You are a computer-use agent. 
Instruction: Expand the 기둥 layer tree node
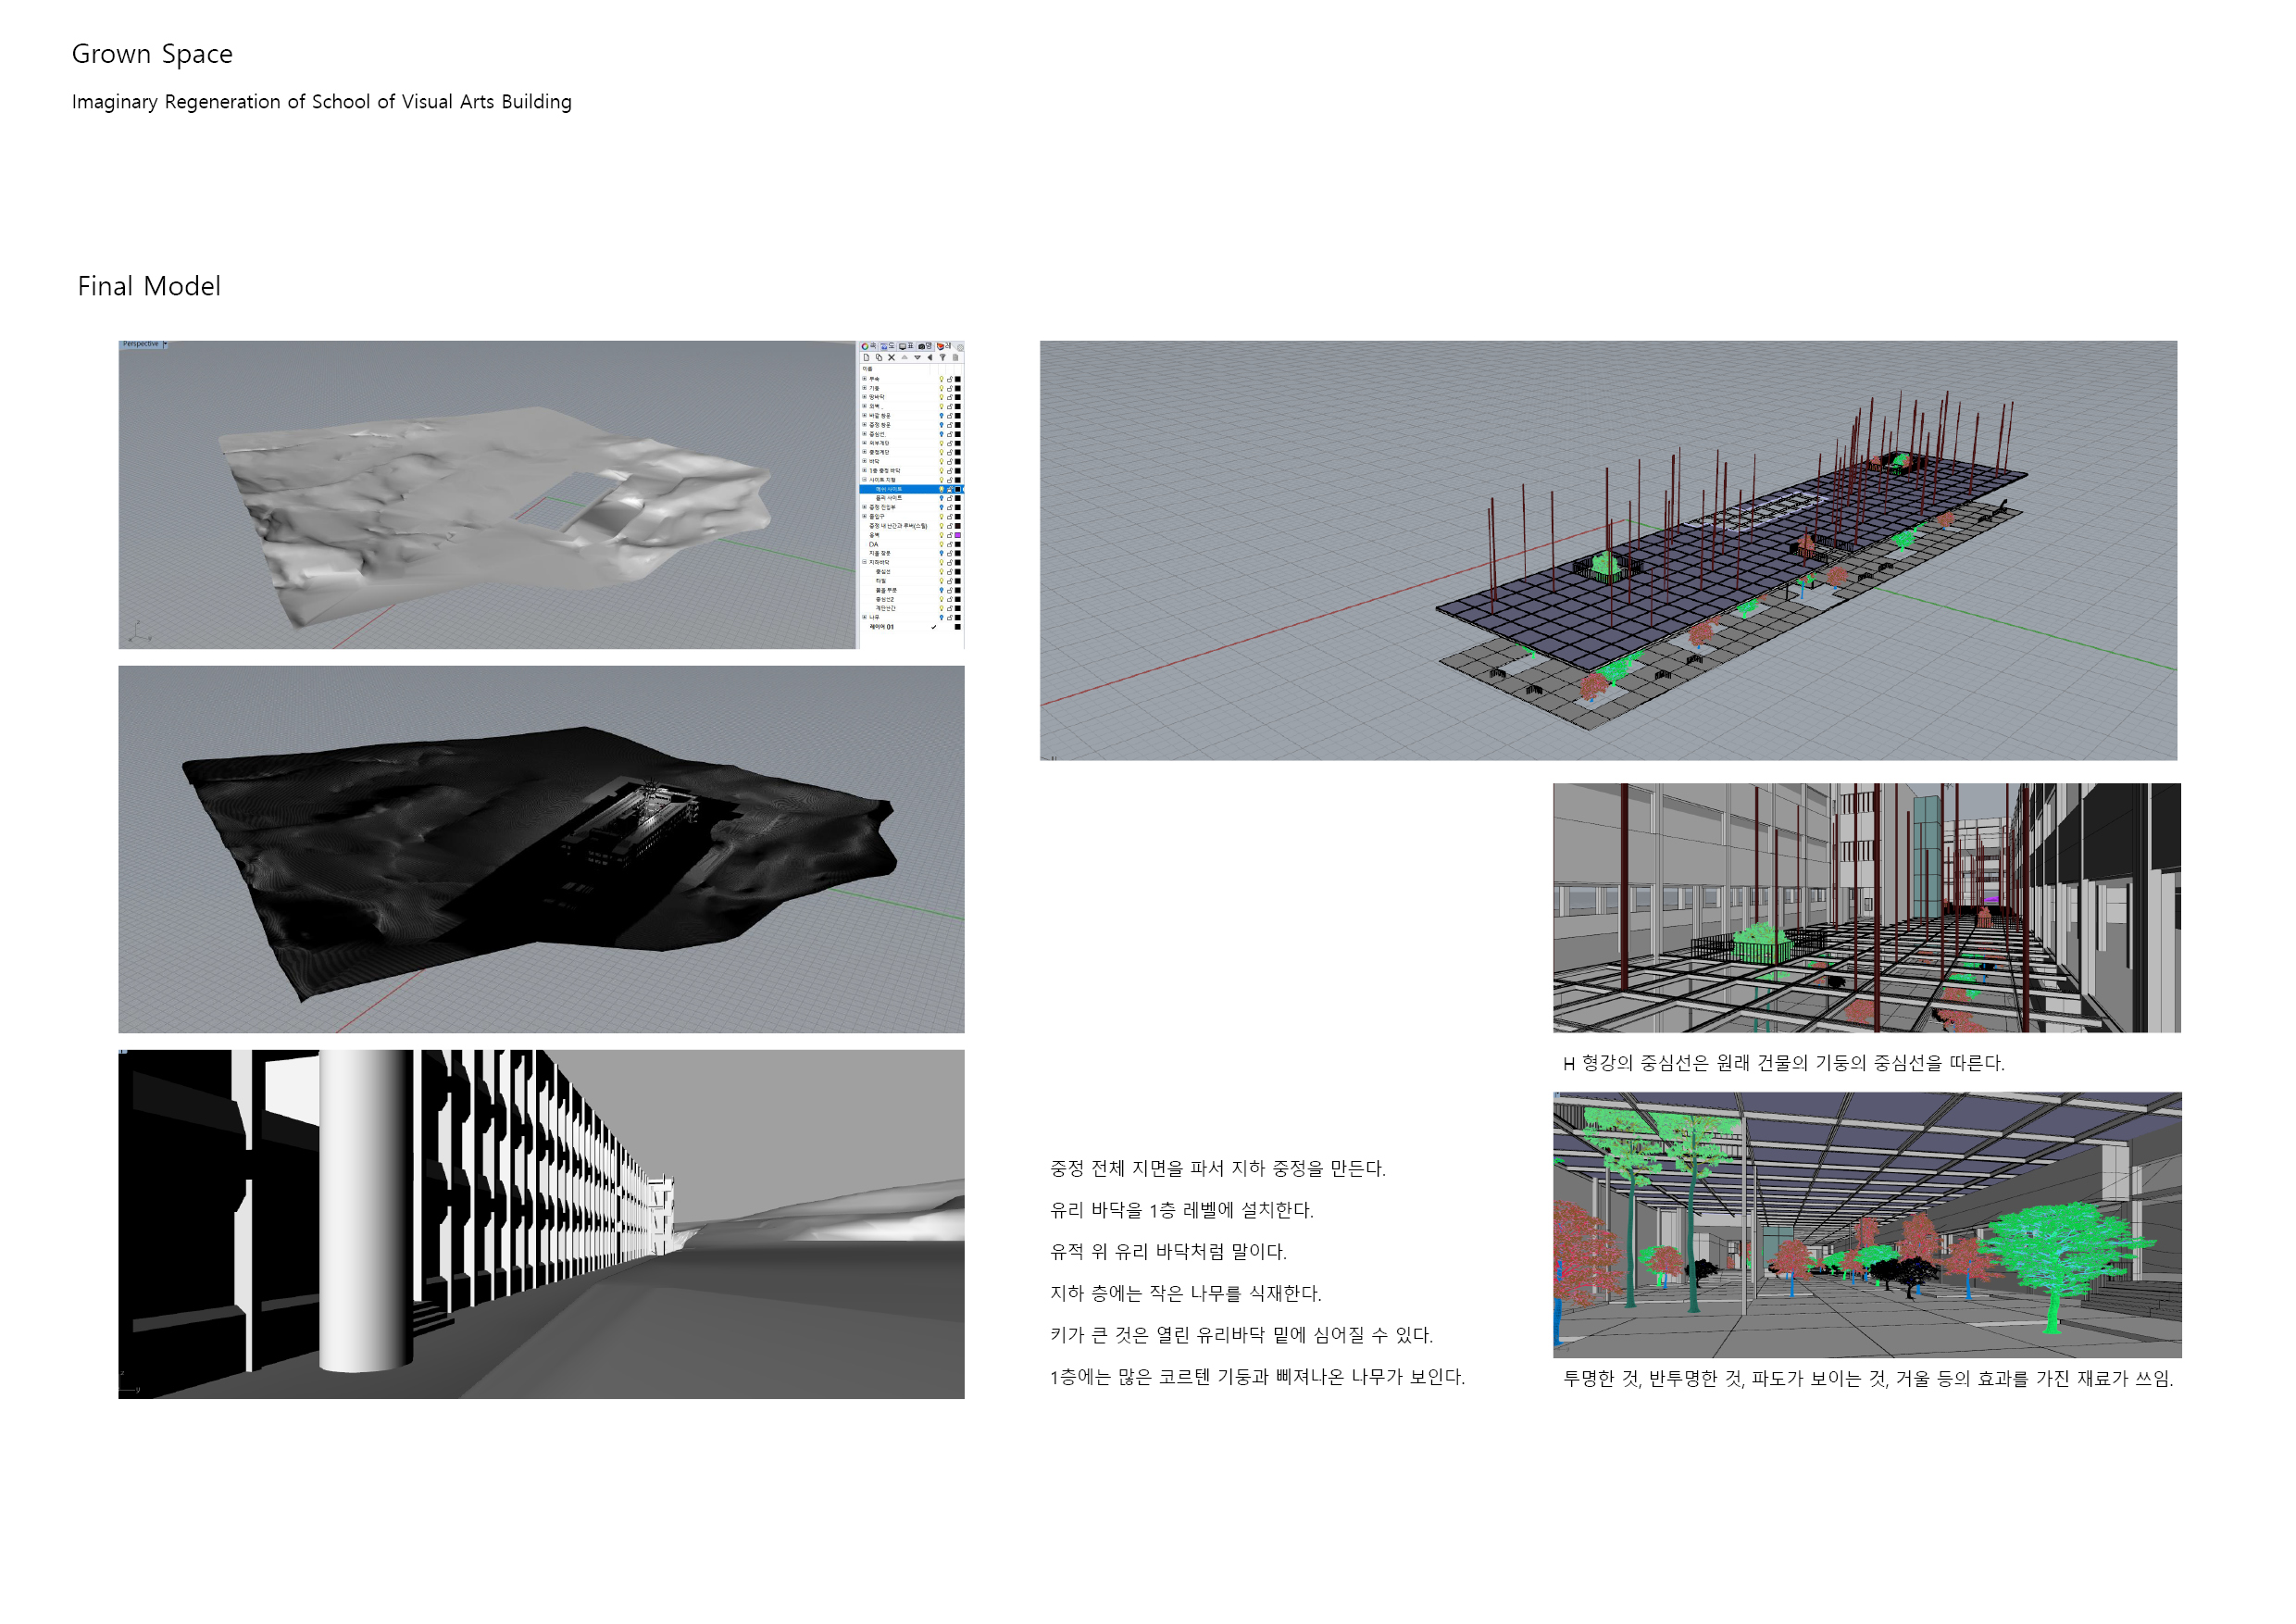(865, 388)
